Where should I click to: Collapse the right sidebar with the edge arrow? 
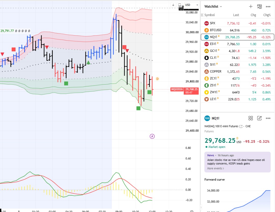pos(201,207)
